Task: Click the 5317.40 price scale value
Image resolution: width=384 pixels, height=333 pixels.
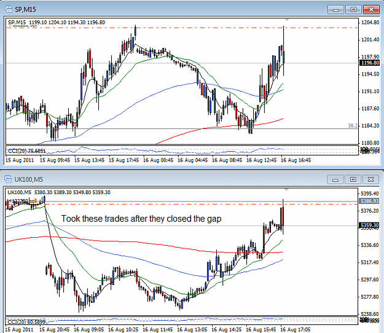Action: coord(370,262)
